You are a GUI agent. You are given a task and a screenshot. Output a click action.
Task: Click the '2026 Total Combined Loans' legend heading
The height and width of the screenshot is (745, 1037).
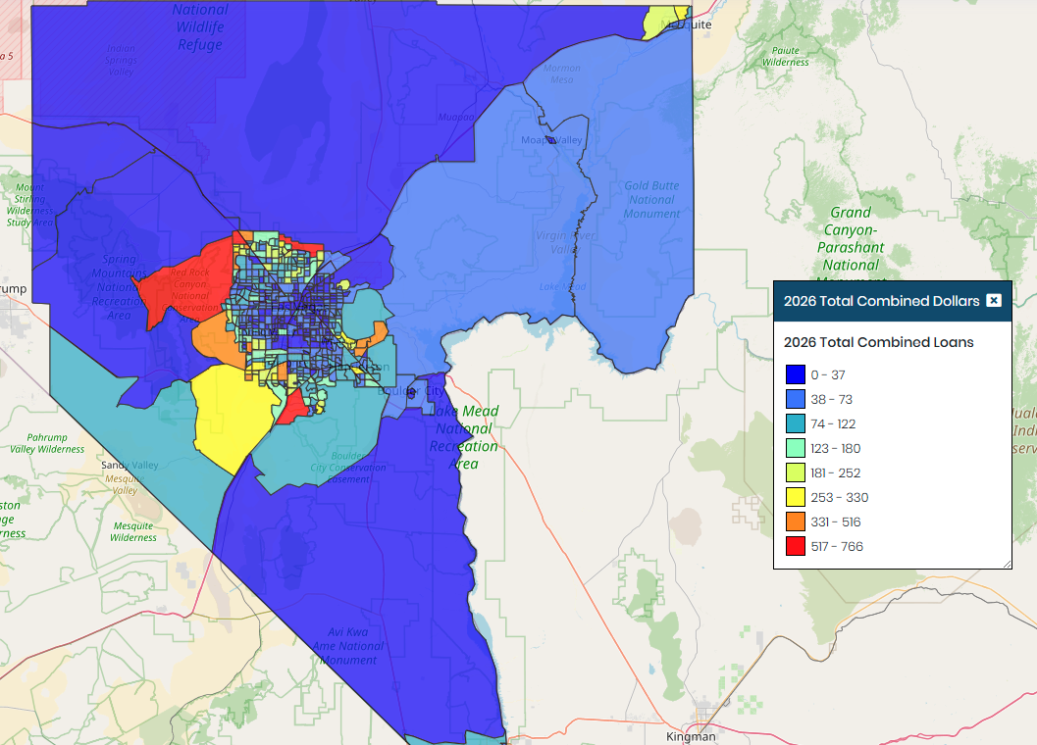[878, 342]
